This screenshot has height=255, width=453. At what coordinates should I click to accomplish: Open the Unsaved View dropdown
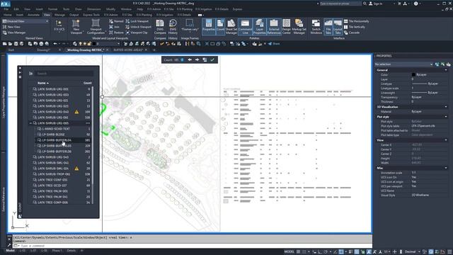click(x=25, y=21)
